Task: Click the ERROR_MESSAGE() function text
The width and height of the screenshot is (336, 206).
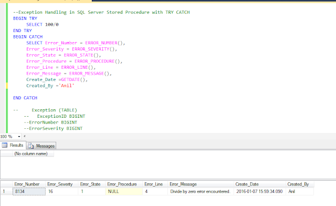Action: click(x=89, y=74)
